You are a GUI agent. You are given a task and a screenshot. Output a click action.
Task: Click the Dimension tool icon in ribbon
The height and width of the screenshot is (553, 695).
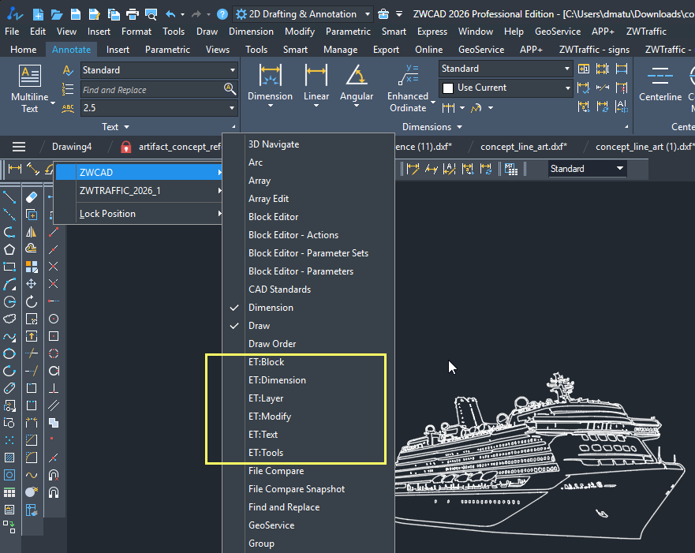[x=270, y=75]
